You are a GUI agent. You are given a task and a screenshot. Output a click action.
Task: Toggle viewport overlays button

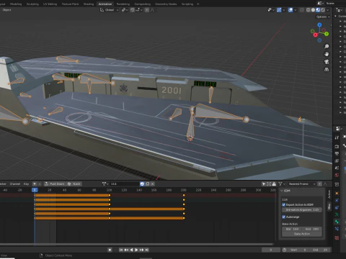coord(290,10)
